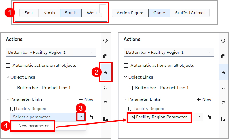Open Options palette icon in right panel
The height and width of the screenshot is (139, 229).
click(x=223, y=41)
